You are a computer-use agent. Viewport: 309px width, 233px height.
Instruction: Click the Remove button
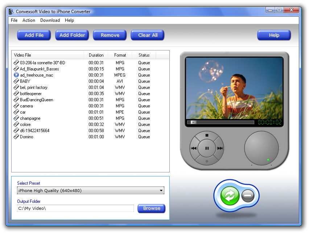[x=110, y=35]
